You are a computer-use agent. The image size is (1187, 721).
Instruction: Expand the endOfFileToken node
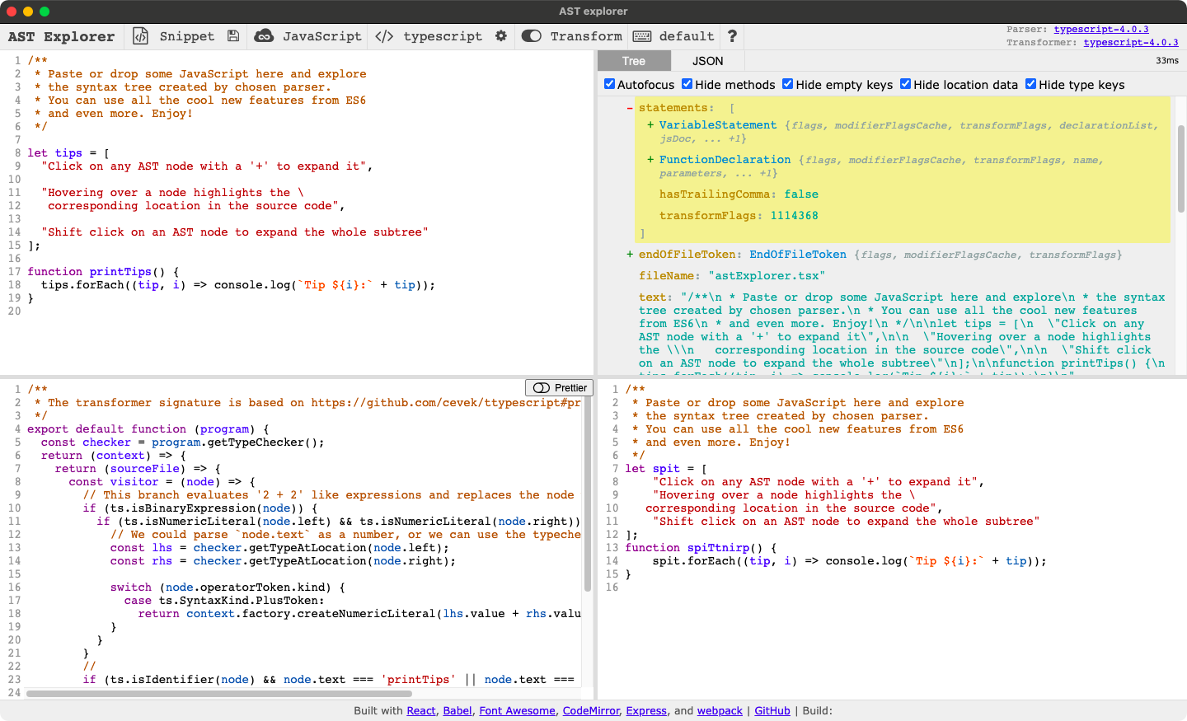point(630,255)
